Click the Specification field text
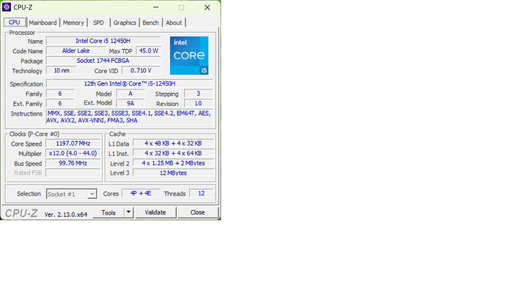Image resolution: width=506 pixels, height=284 pixels. click(129, 83)
